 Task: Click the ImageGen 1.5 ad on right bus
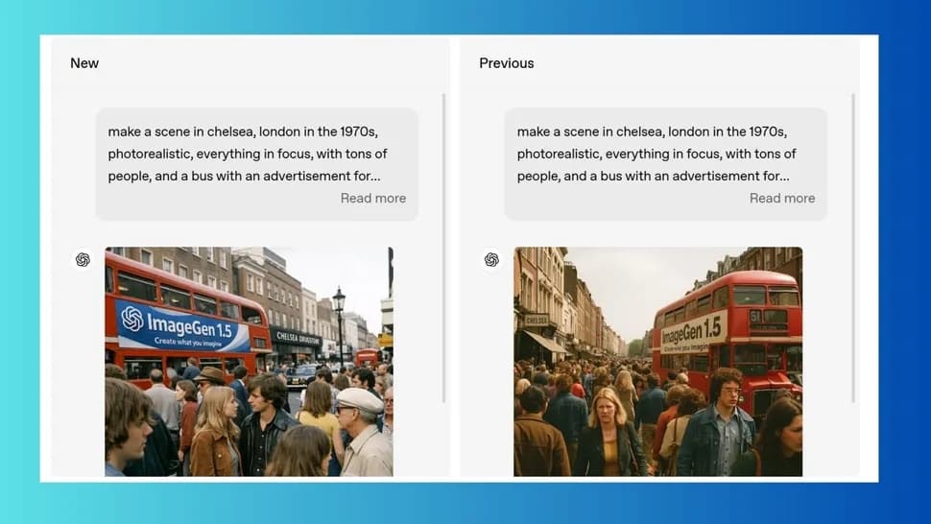(x=693, y=331)
